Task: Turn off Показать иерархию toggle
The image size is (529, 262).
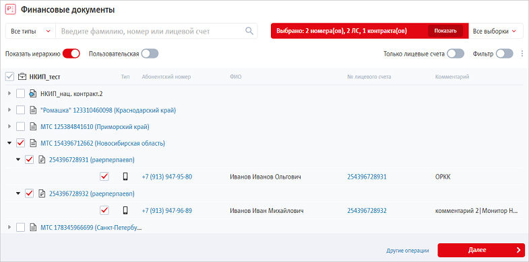Action: click(71, 54)
